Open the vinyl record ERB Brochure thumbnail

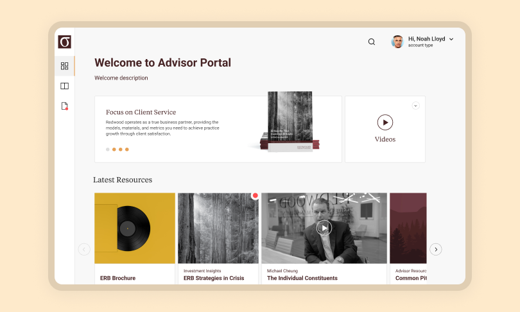(135, 228)
